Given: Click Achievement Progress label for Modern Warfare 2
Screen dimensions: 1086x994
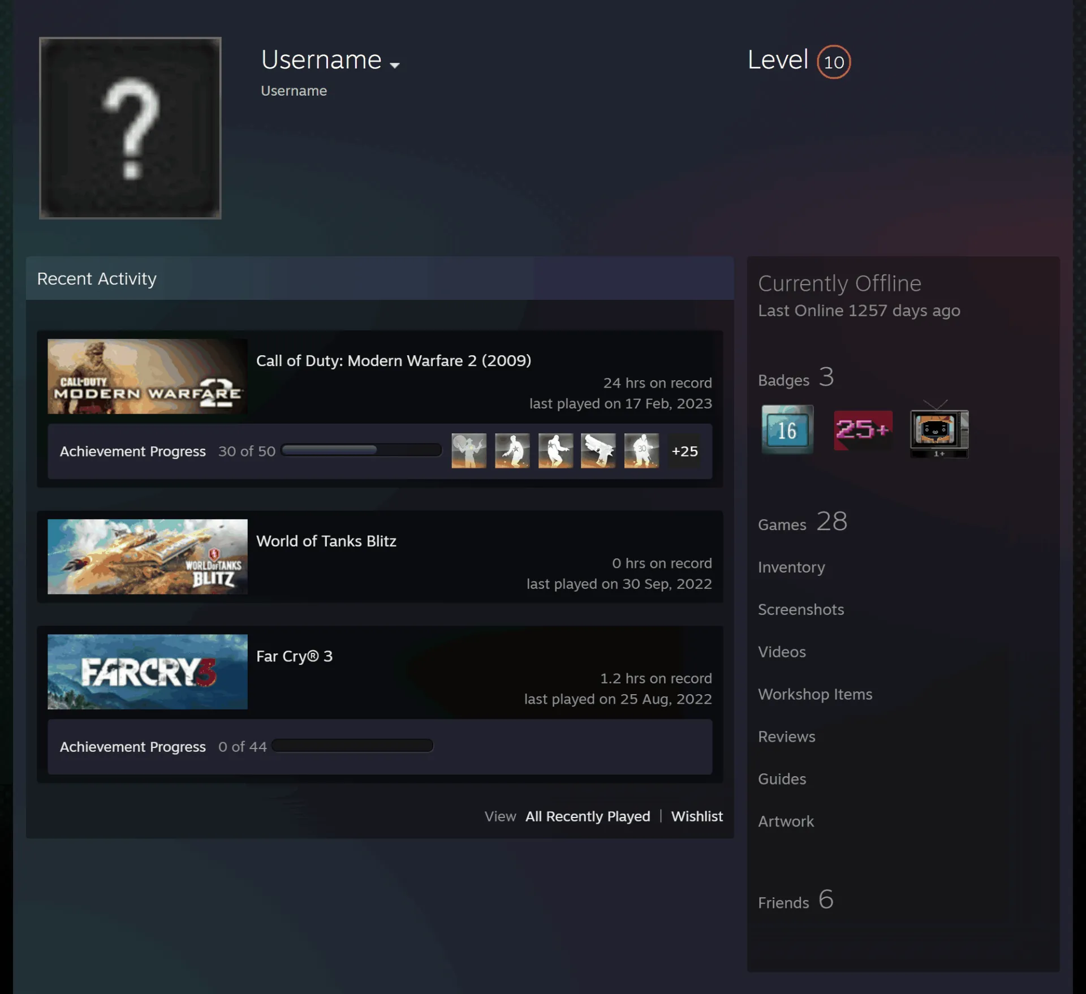Looking at the screenshot, I should 133,451.
